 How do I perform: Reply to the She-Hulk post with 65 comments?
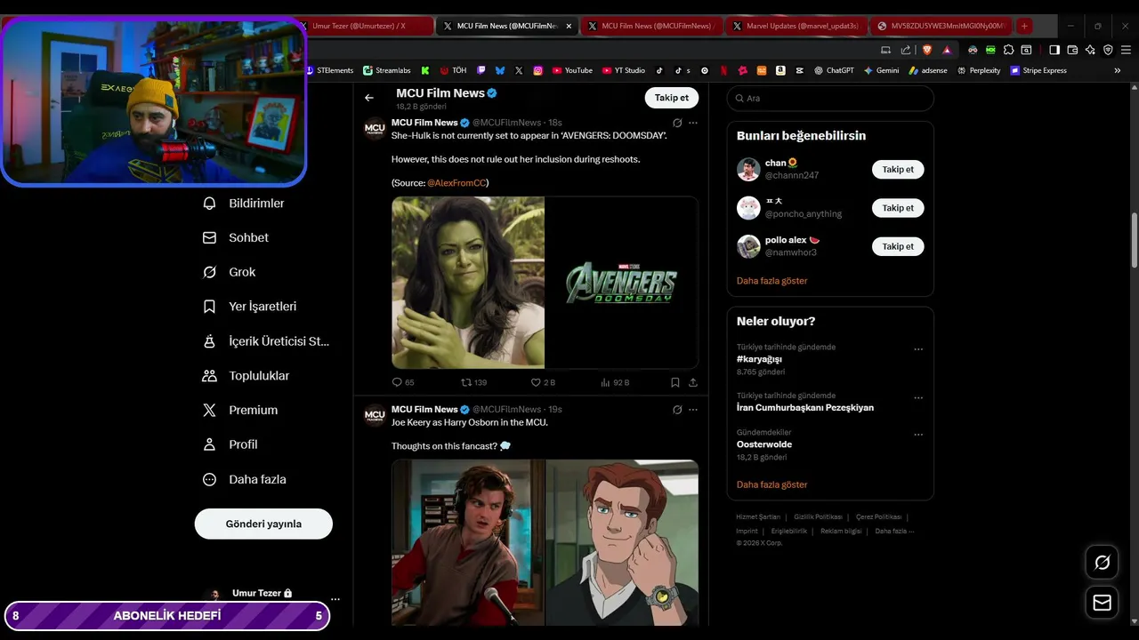403,382
